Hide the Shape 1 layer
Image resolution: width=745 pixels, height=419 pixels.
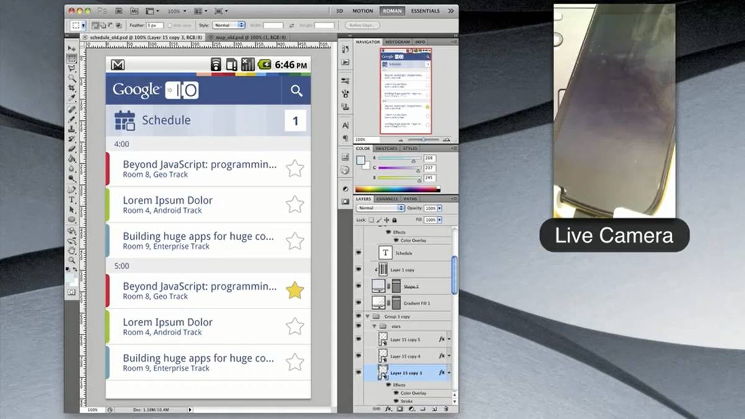click(359, 286)
